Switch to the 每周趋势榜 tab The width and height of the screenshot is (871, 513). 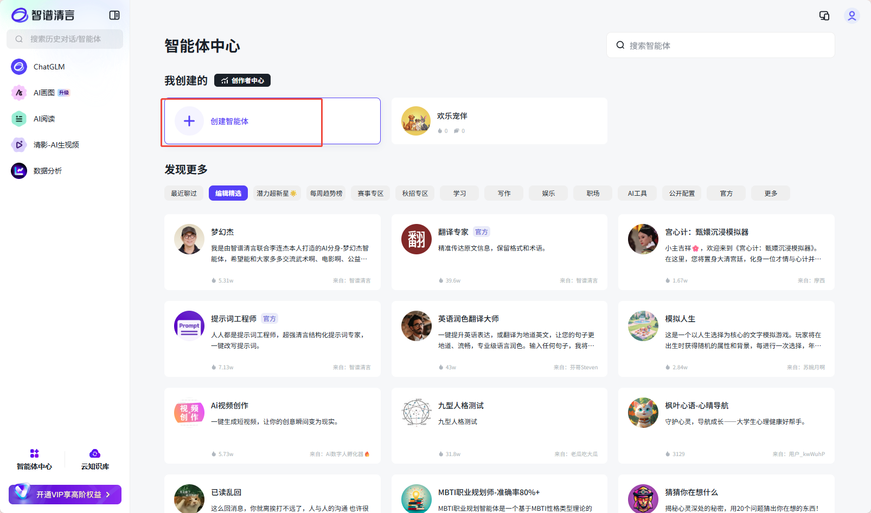326,193
